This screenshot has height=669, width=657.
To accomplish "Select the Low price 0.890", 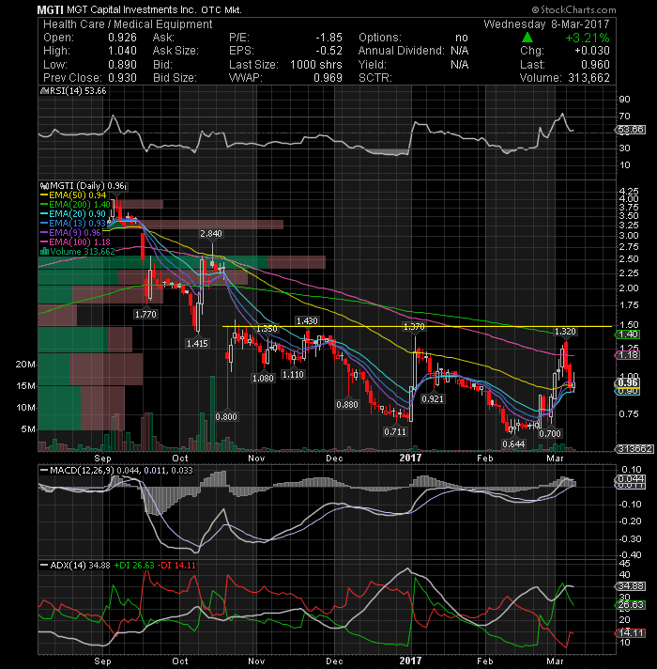I will coord(122,65).
